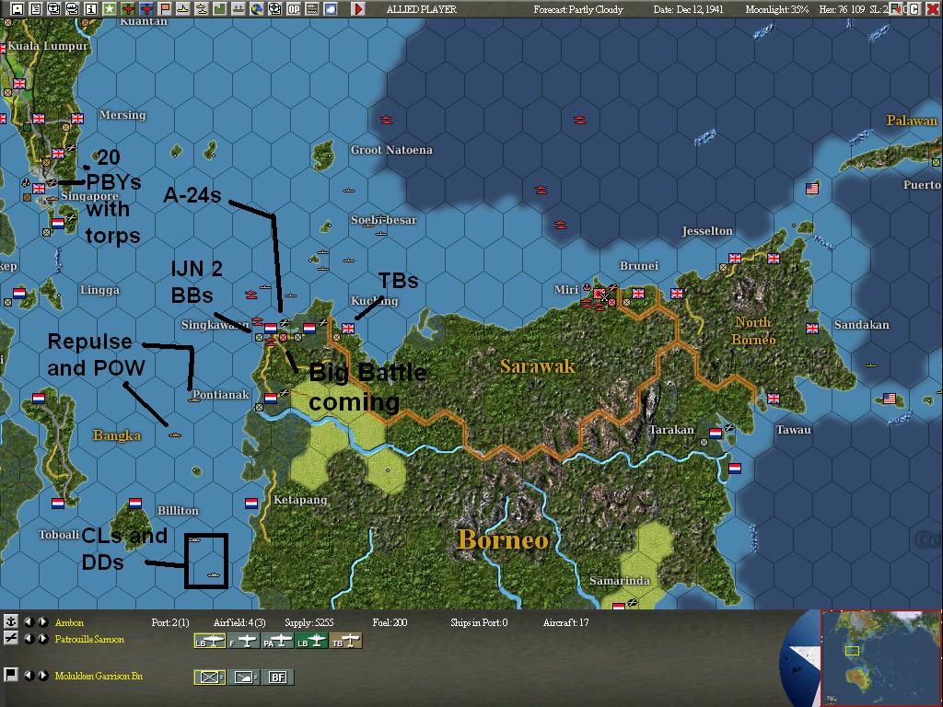Image resolution: width=943 pixels, height=707 pixels.
Task: Click the airplane icon beside Patrouille Samson
Action: coord(10,639)
